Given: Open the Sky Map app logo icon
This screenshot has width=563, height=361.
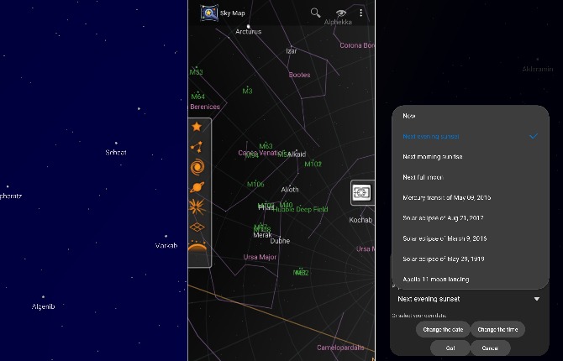Looking at the screenshot, I should pyautogui.click(x=209, y=13).
